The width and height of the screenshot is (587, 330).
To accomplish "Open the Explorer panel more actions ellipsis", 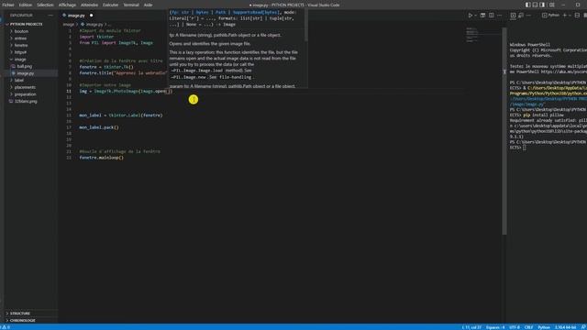I will 50,16.
